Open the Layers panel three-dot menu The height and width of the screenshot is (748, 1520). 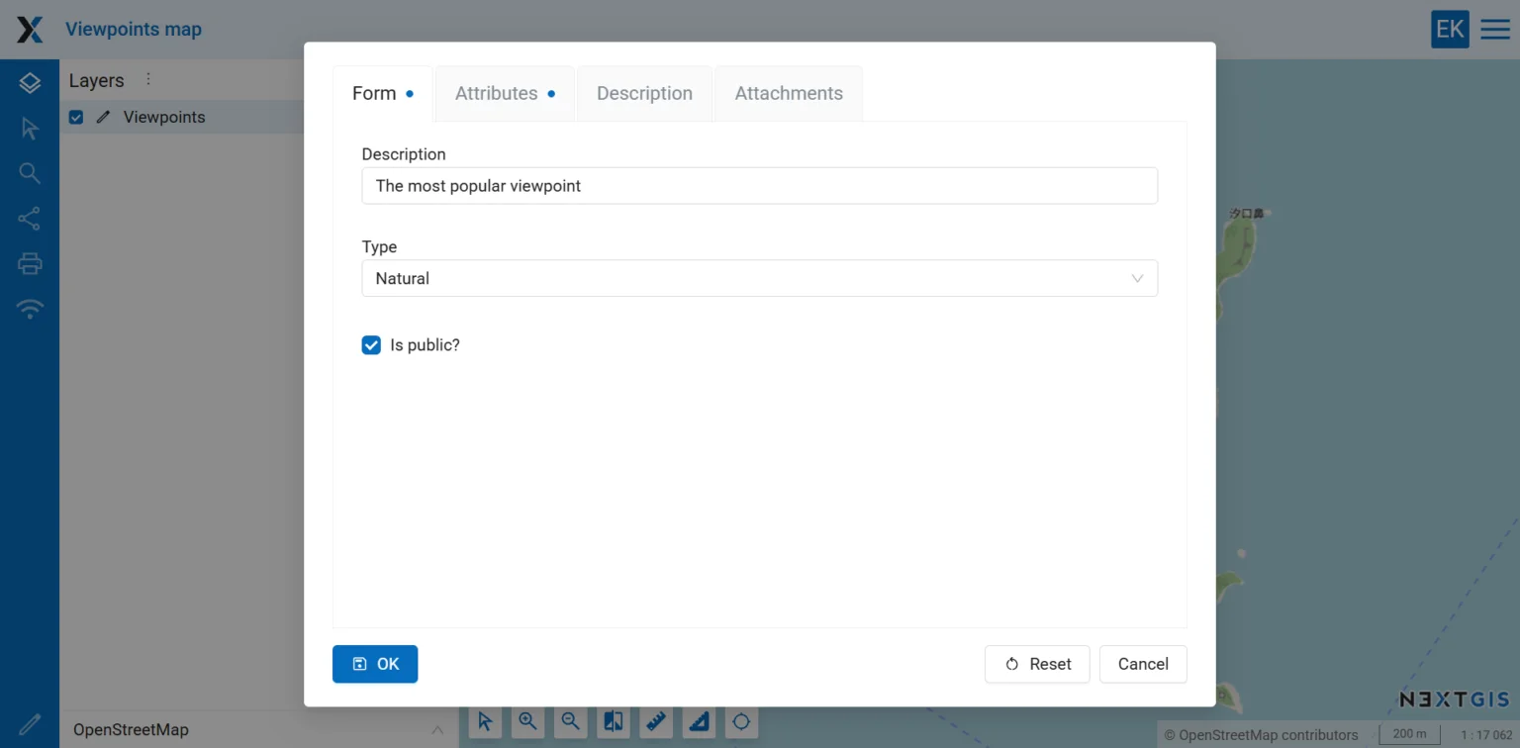pos(148,79)
